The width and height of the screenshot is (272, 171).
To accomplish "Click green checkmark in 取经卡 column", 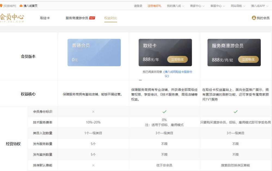I will point(165,112).
